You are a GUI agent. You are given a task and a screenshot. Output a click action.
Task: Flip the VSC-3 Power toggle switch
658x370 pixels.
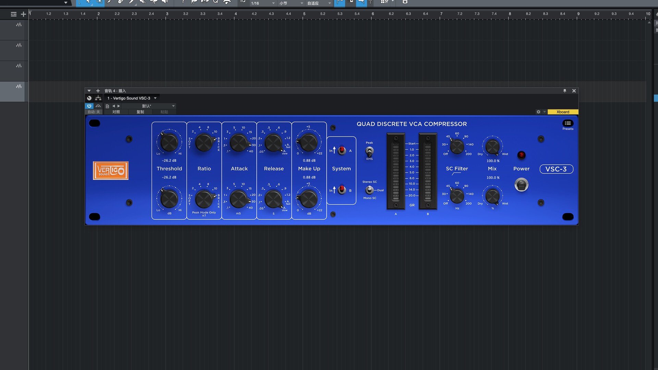coord(521,185)
